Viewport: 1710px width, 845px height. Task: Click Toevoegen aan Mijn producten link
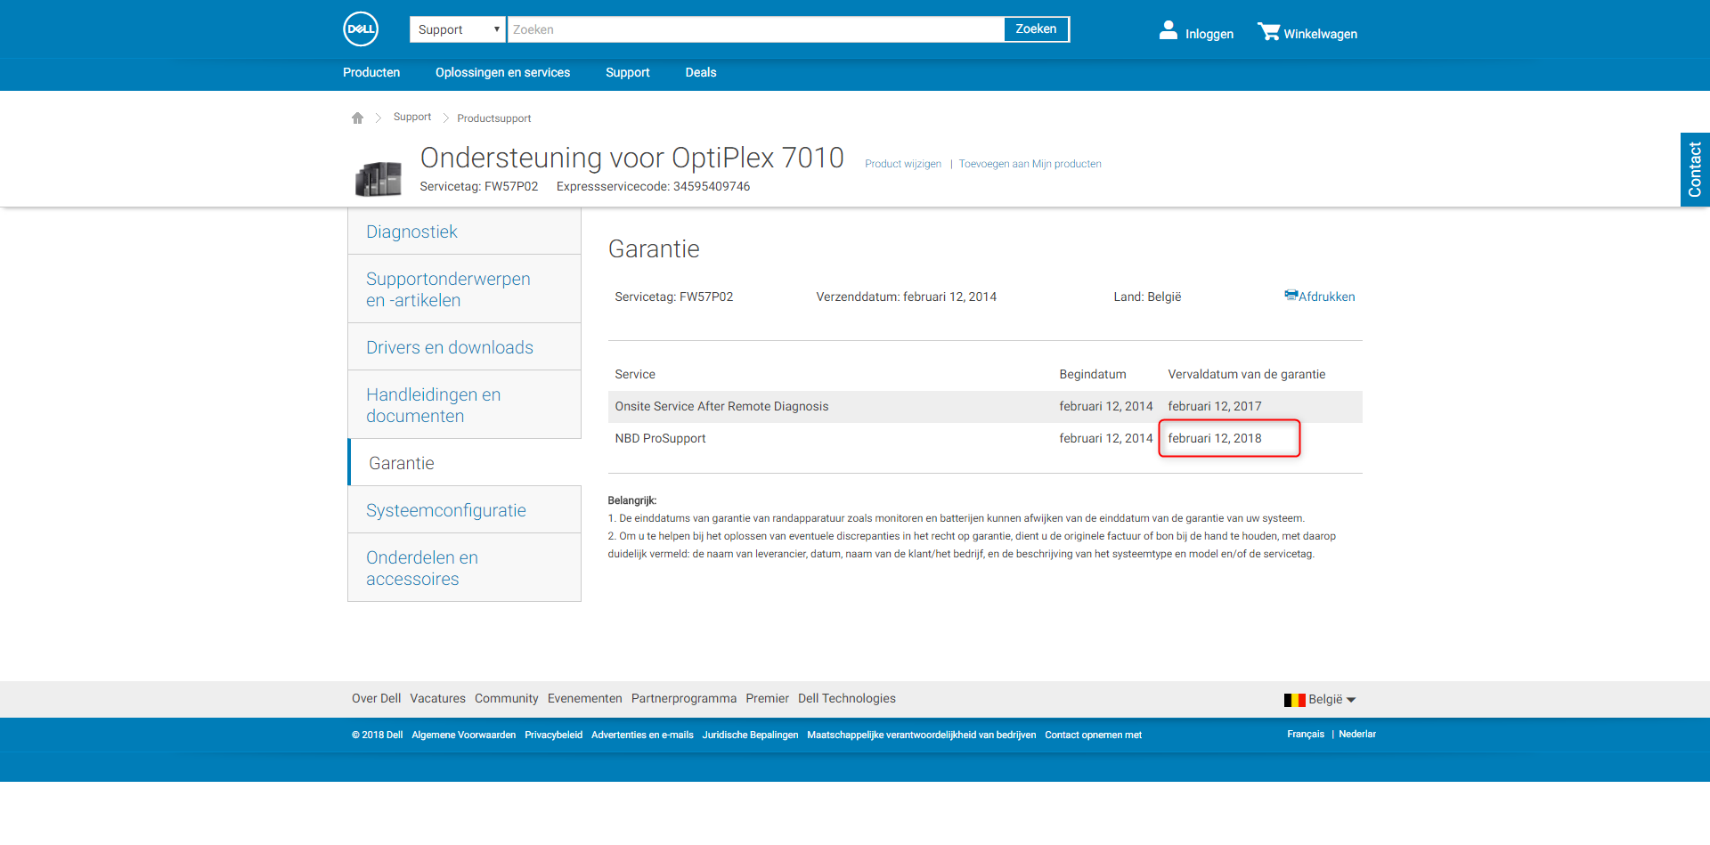(1030, 164)
